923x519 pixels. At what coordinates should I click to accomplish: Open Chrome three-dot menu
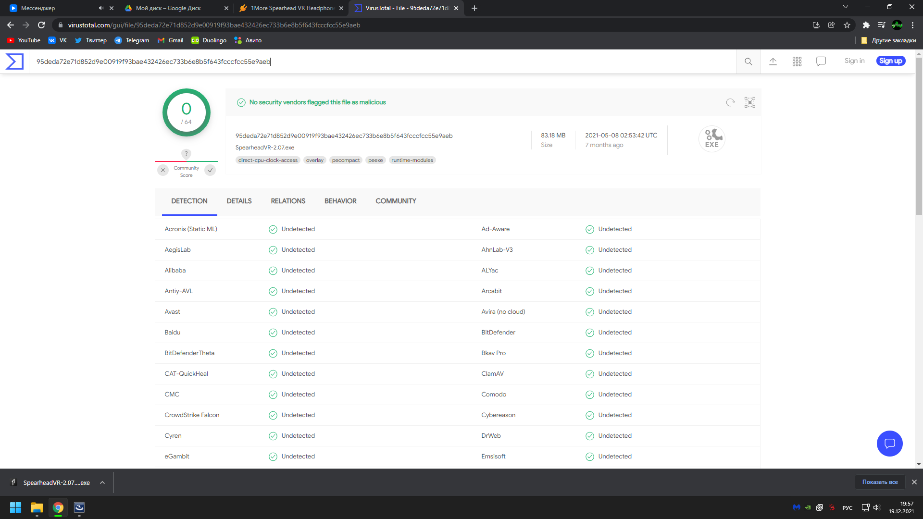913,25
